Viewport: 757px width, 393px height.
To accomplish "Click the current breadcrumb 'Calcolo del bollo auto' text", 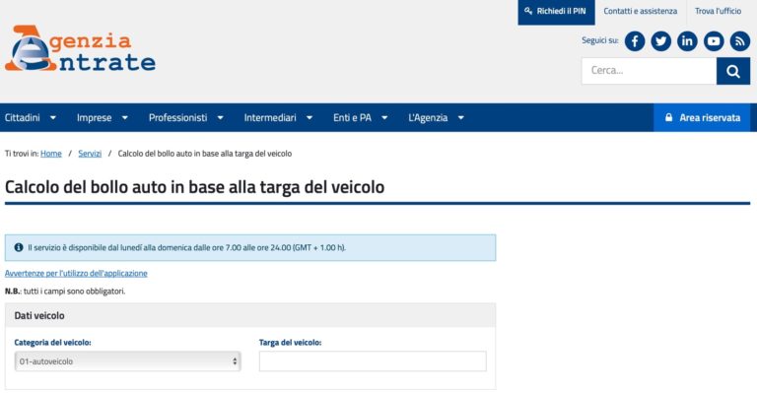I will (x=205, y=154).
